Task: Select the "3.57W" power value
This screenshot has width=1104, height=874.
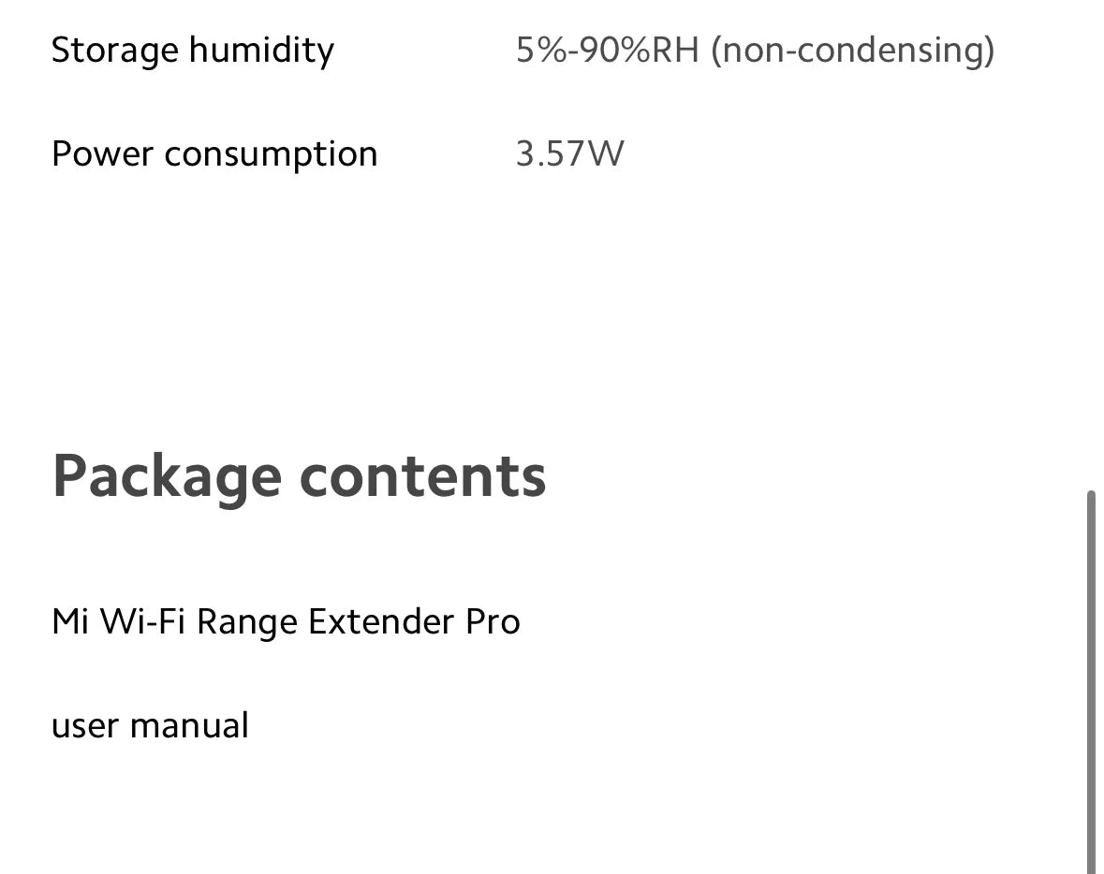Action: [x=569, y=153]
